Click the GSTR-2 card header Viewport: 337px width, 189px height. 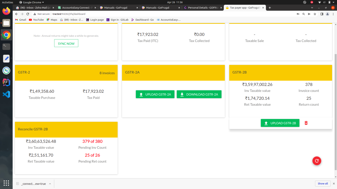pyautogui.click(x=66, y=73)
